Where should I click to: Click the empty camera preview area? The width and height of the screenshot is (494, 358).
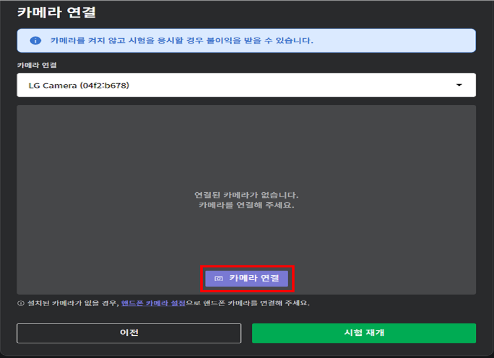tap(246, 148)
